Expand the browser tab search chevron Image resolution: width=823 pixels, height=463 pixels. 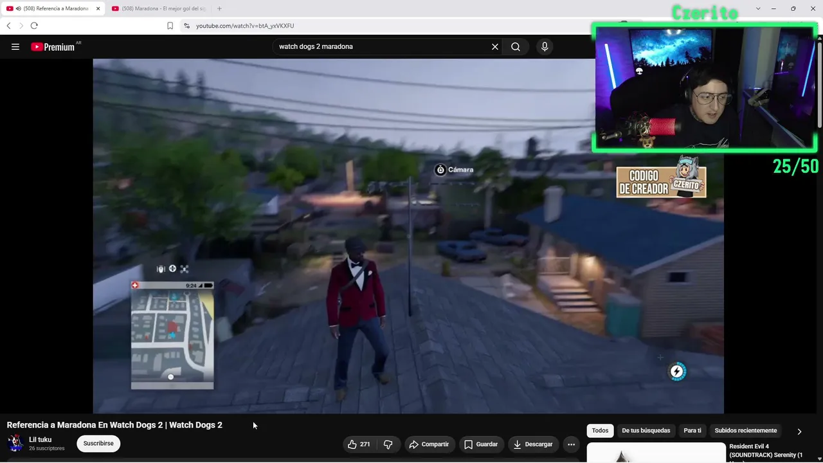pos(758,8)
